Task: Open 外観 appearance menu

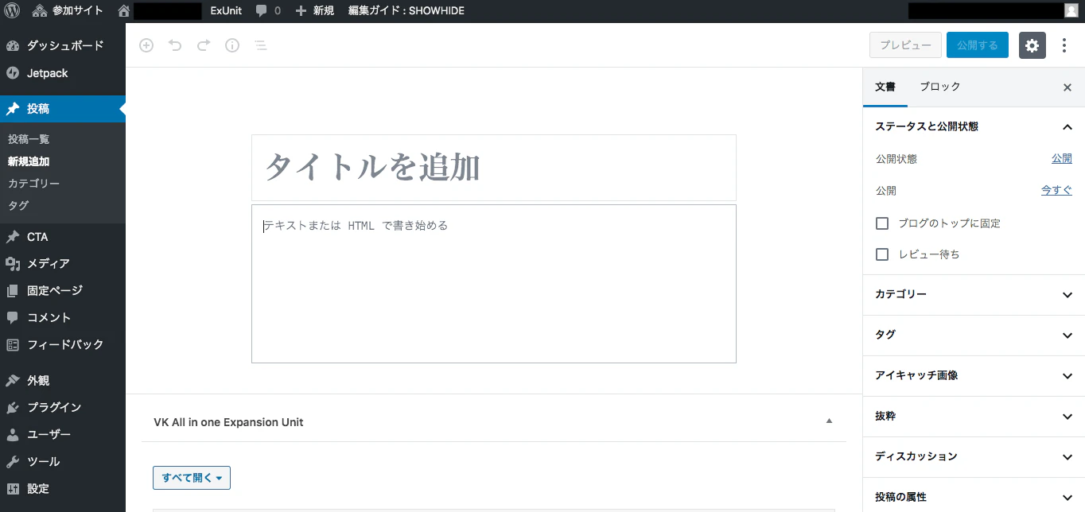Action: pyautogui.click(x=63, y=381)
